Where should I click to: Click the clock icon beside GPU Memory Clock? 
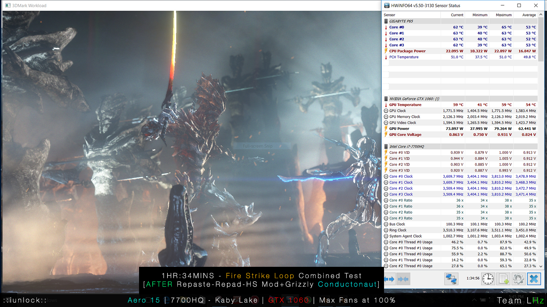pos(386,117)
